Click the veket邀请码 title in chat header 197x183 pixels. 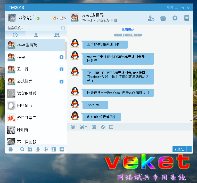pos(93,15)
